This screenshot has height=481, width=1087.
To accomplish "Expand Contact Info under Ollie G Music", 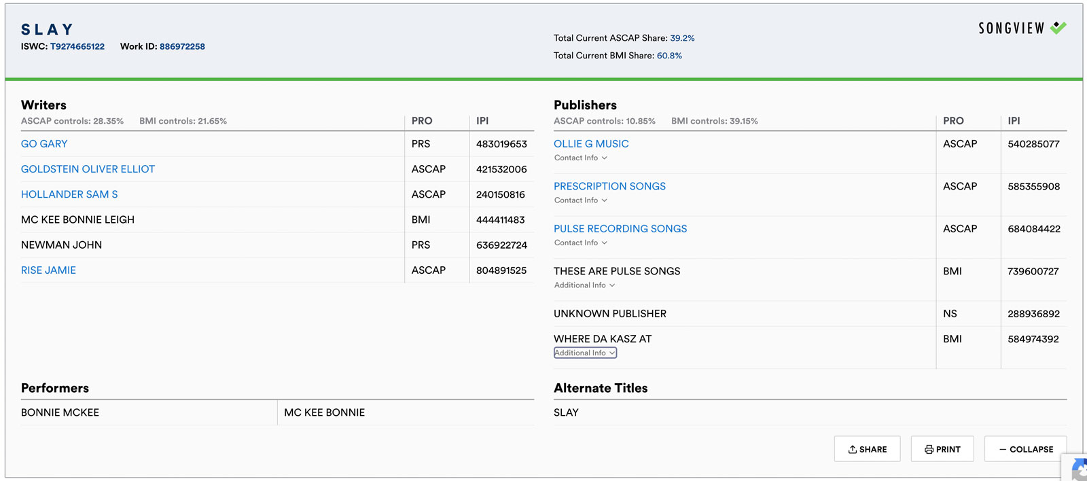I will [581, 158].
